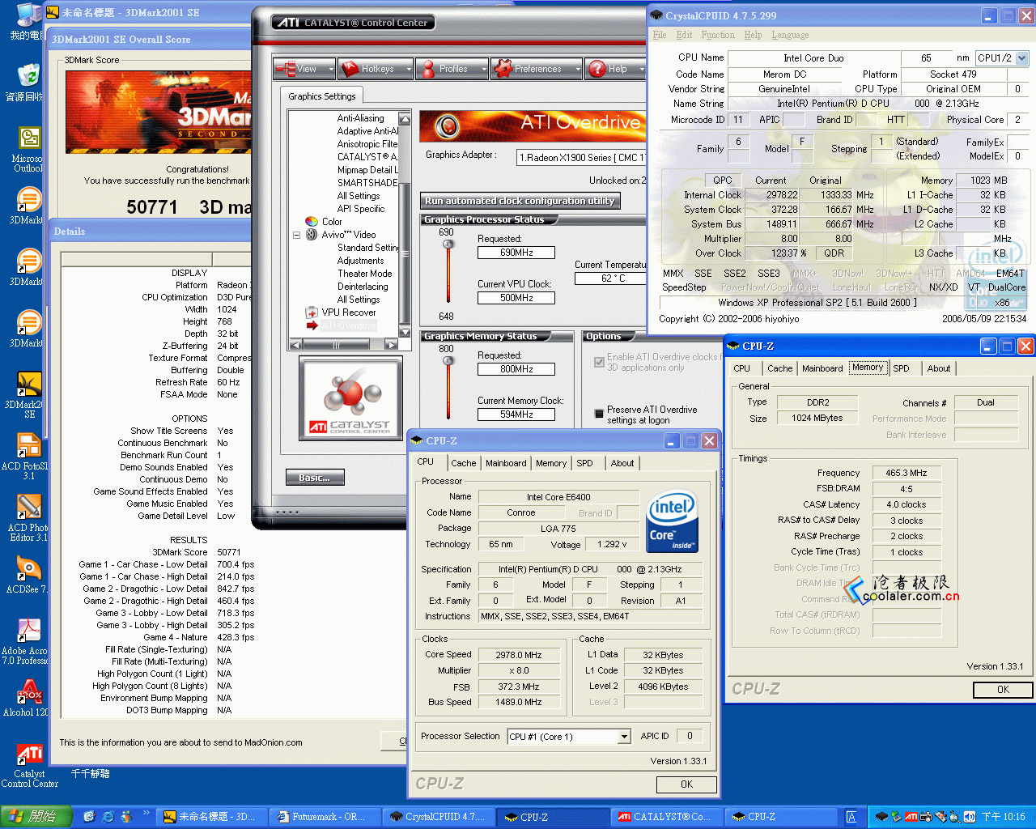This screenshot has width=1036, height=829.
Task: Click the VPU Recover icon in the tree
Action: pyautogui.click(x=312, y=312)
